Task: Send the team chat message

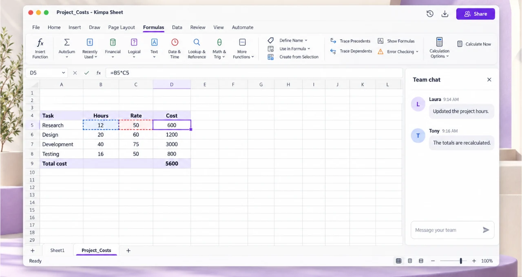Action: pyautogui.click(x=486, y=230)
